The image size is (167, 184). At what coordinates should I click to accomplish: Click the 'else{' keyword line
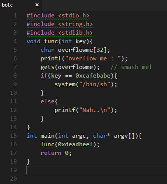(x=49, y=101)
